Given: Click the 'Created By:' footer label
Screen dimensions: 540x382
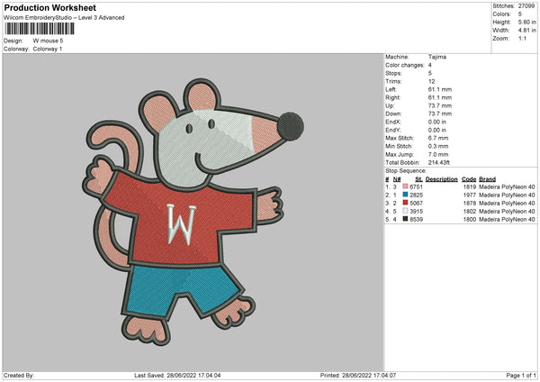Looking at the screenshot, I should (19, 376).
